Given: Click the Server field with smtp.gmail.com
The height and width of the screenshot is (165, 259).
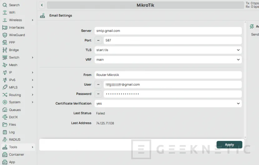Looking at the screenshot, I should pos(168,31).
